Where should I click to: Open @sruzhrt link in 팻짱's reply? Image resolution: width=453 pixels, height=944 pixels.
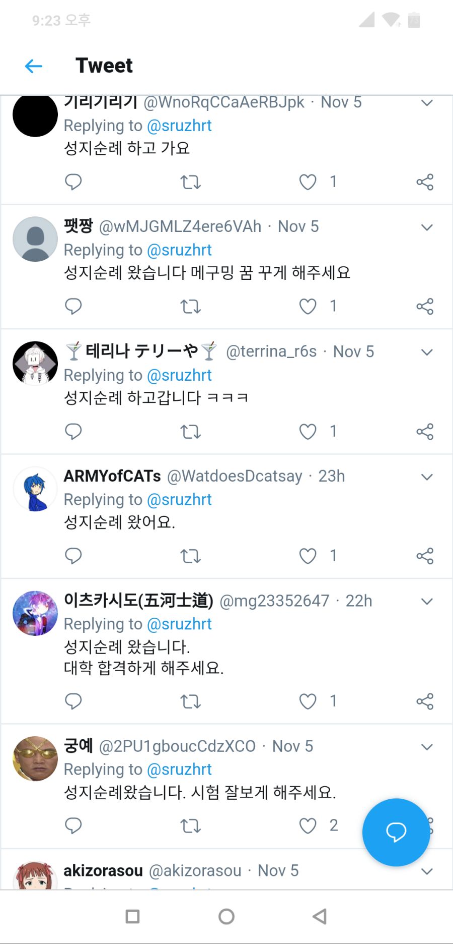click(x=180, y=250)
